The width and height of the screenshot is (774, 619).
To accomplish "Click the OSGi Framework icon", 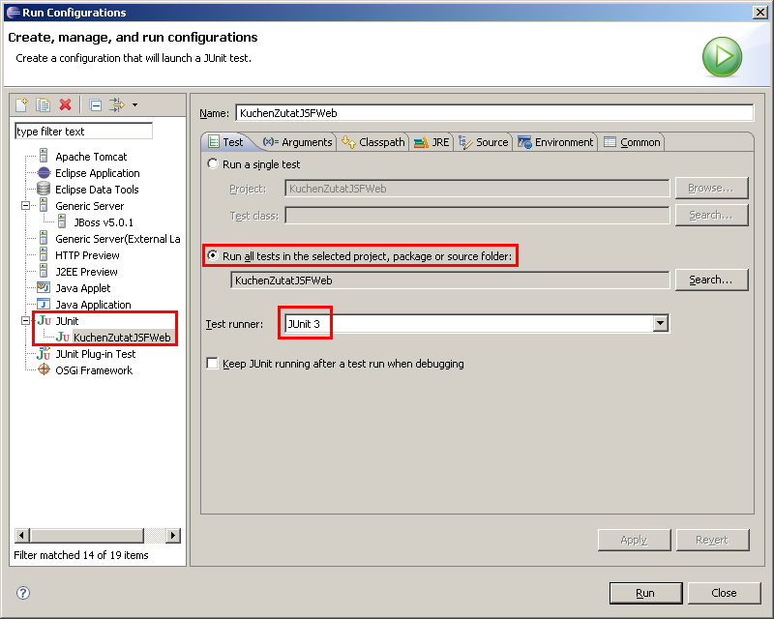I will [x=44, y=369].
